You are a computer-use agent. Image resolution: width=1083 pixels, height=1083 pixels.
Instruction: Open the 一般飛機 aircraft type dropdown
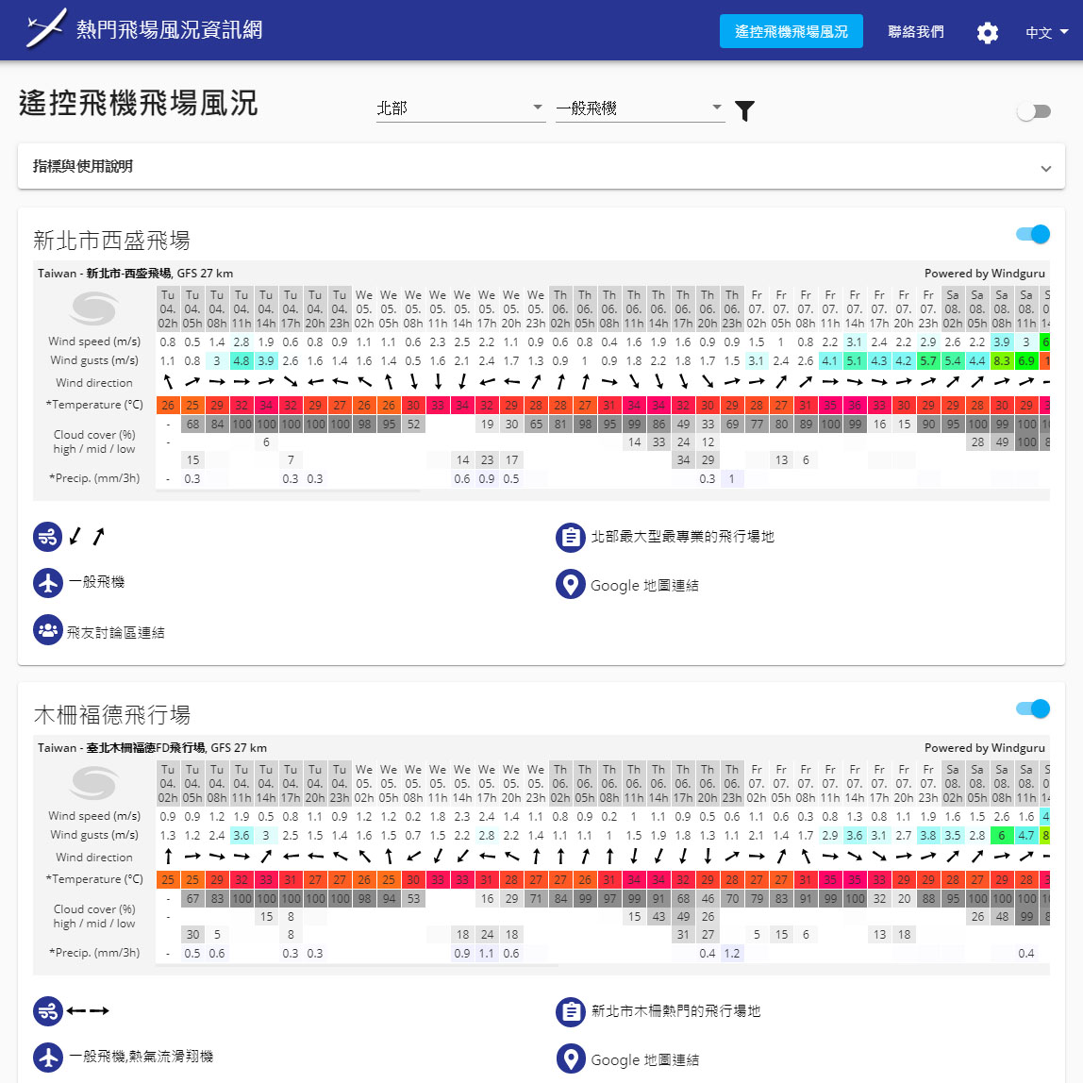pos(640,108)
